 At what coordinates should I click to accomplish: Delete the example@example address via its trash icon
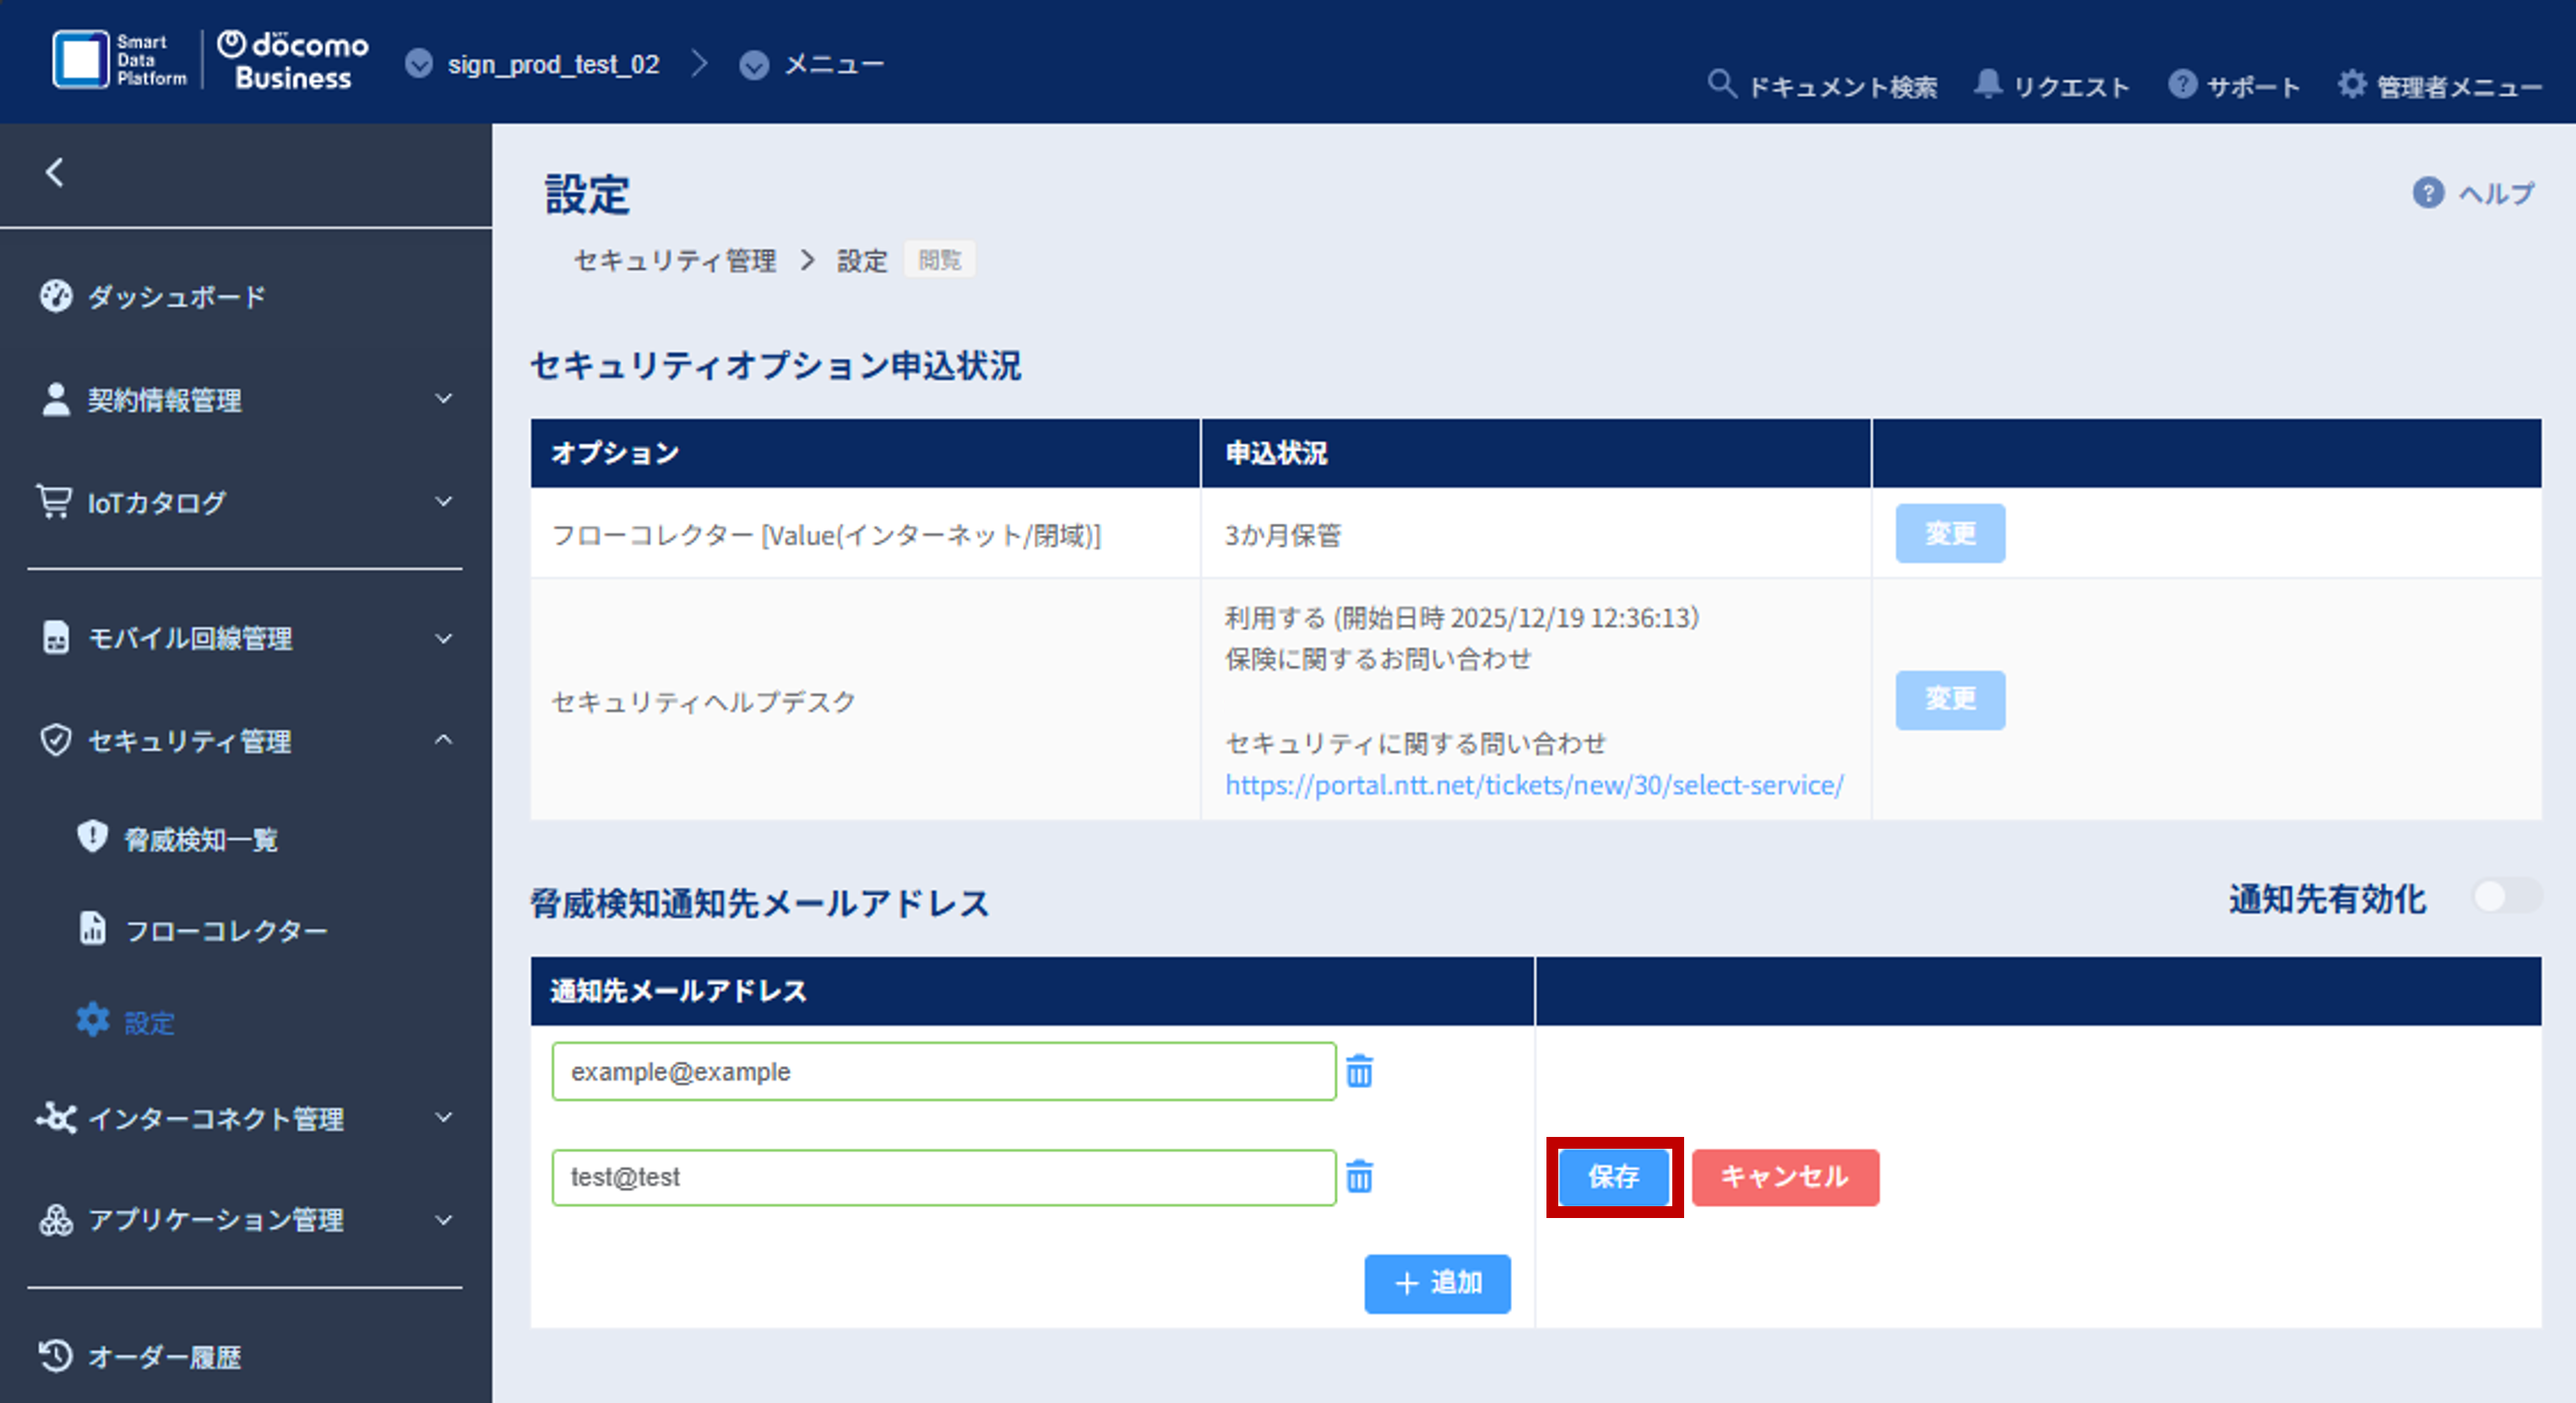coord(1361,1071)
